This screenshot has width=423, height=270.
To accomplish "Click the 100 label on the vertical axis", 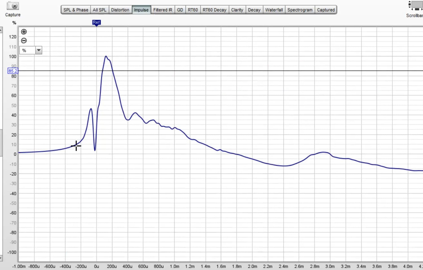I will click(13, 56).
